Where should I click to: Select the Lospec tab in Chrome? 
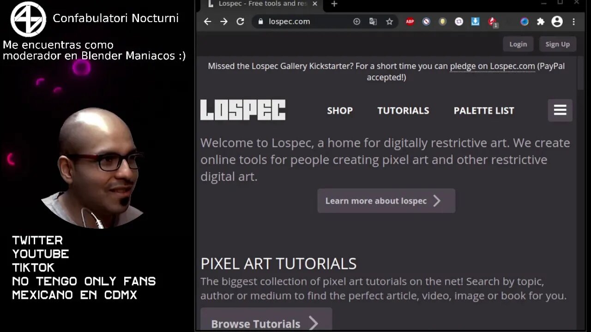(263, 4)
